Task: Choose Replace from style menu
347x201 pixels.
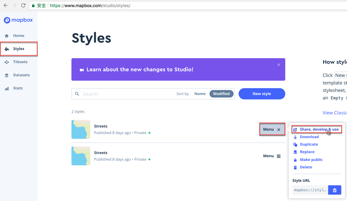Action: [304, 152]
